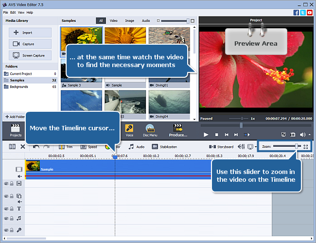Lock the video effects track

(x=12, y=183)
